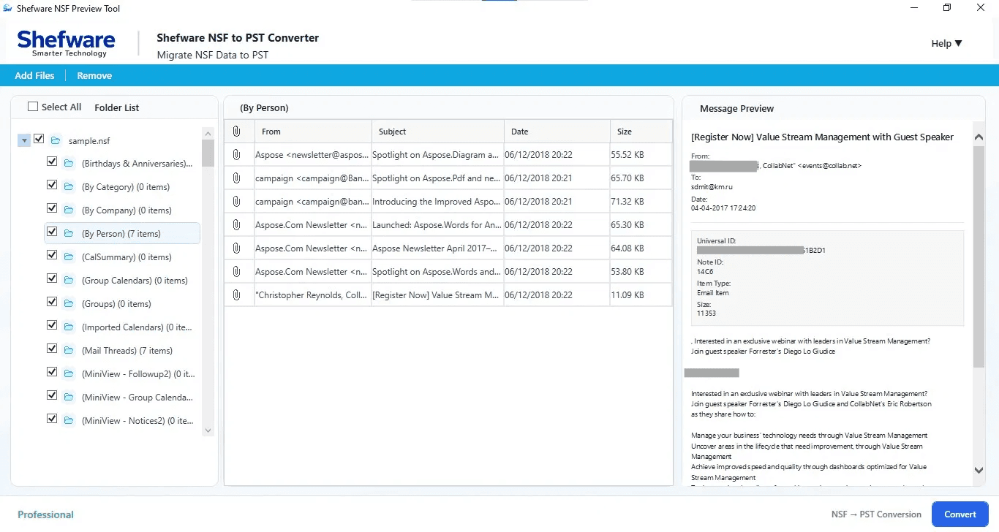Click paperclip icon of 64.08 KB newsletter email
The height and width of the screenshot is (532, 999).
(x=236, y=248)
